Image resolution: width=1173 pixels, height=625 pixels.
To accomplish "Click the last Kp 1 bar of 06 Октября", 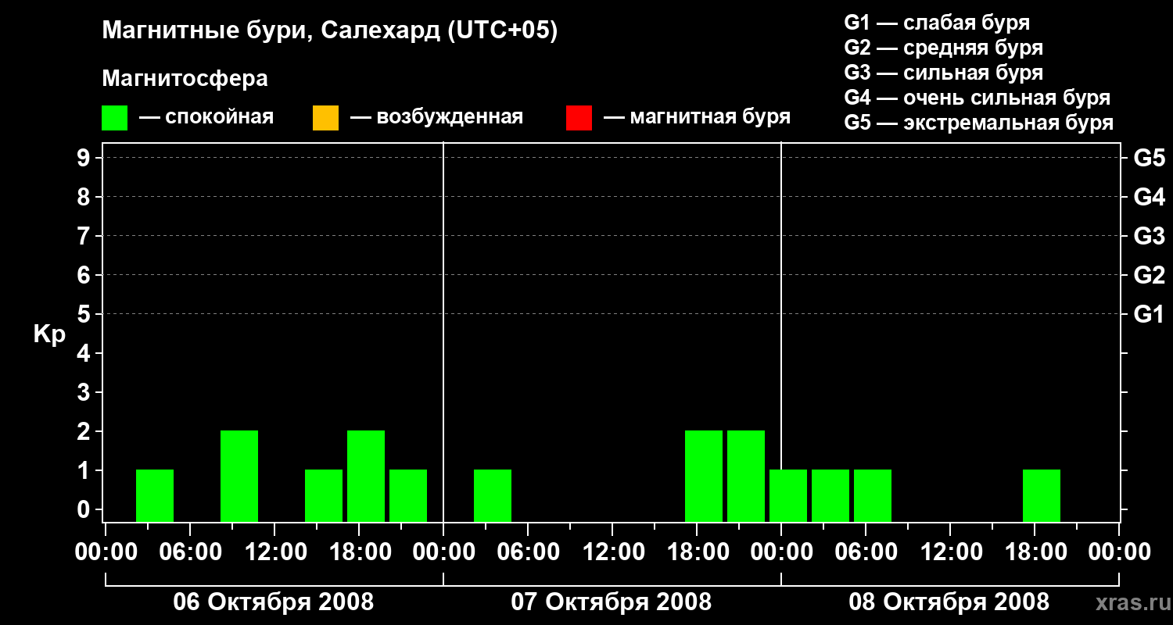I will 408,496.
